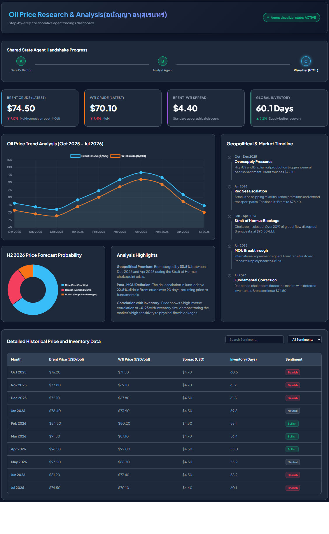329x534 pixels.
Task: Click the Red Sea Escalation timeline title
Action: [251, 191]
